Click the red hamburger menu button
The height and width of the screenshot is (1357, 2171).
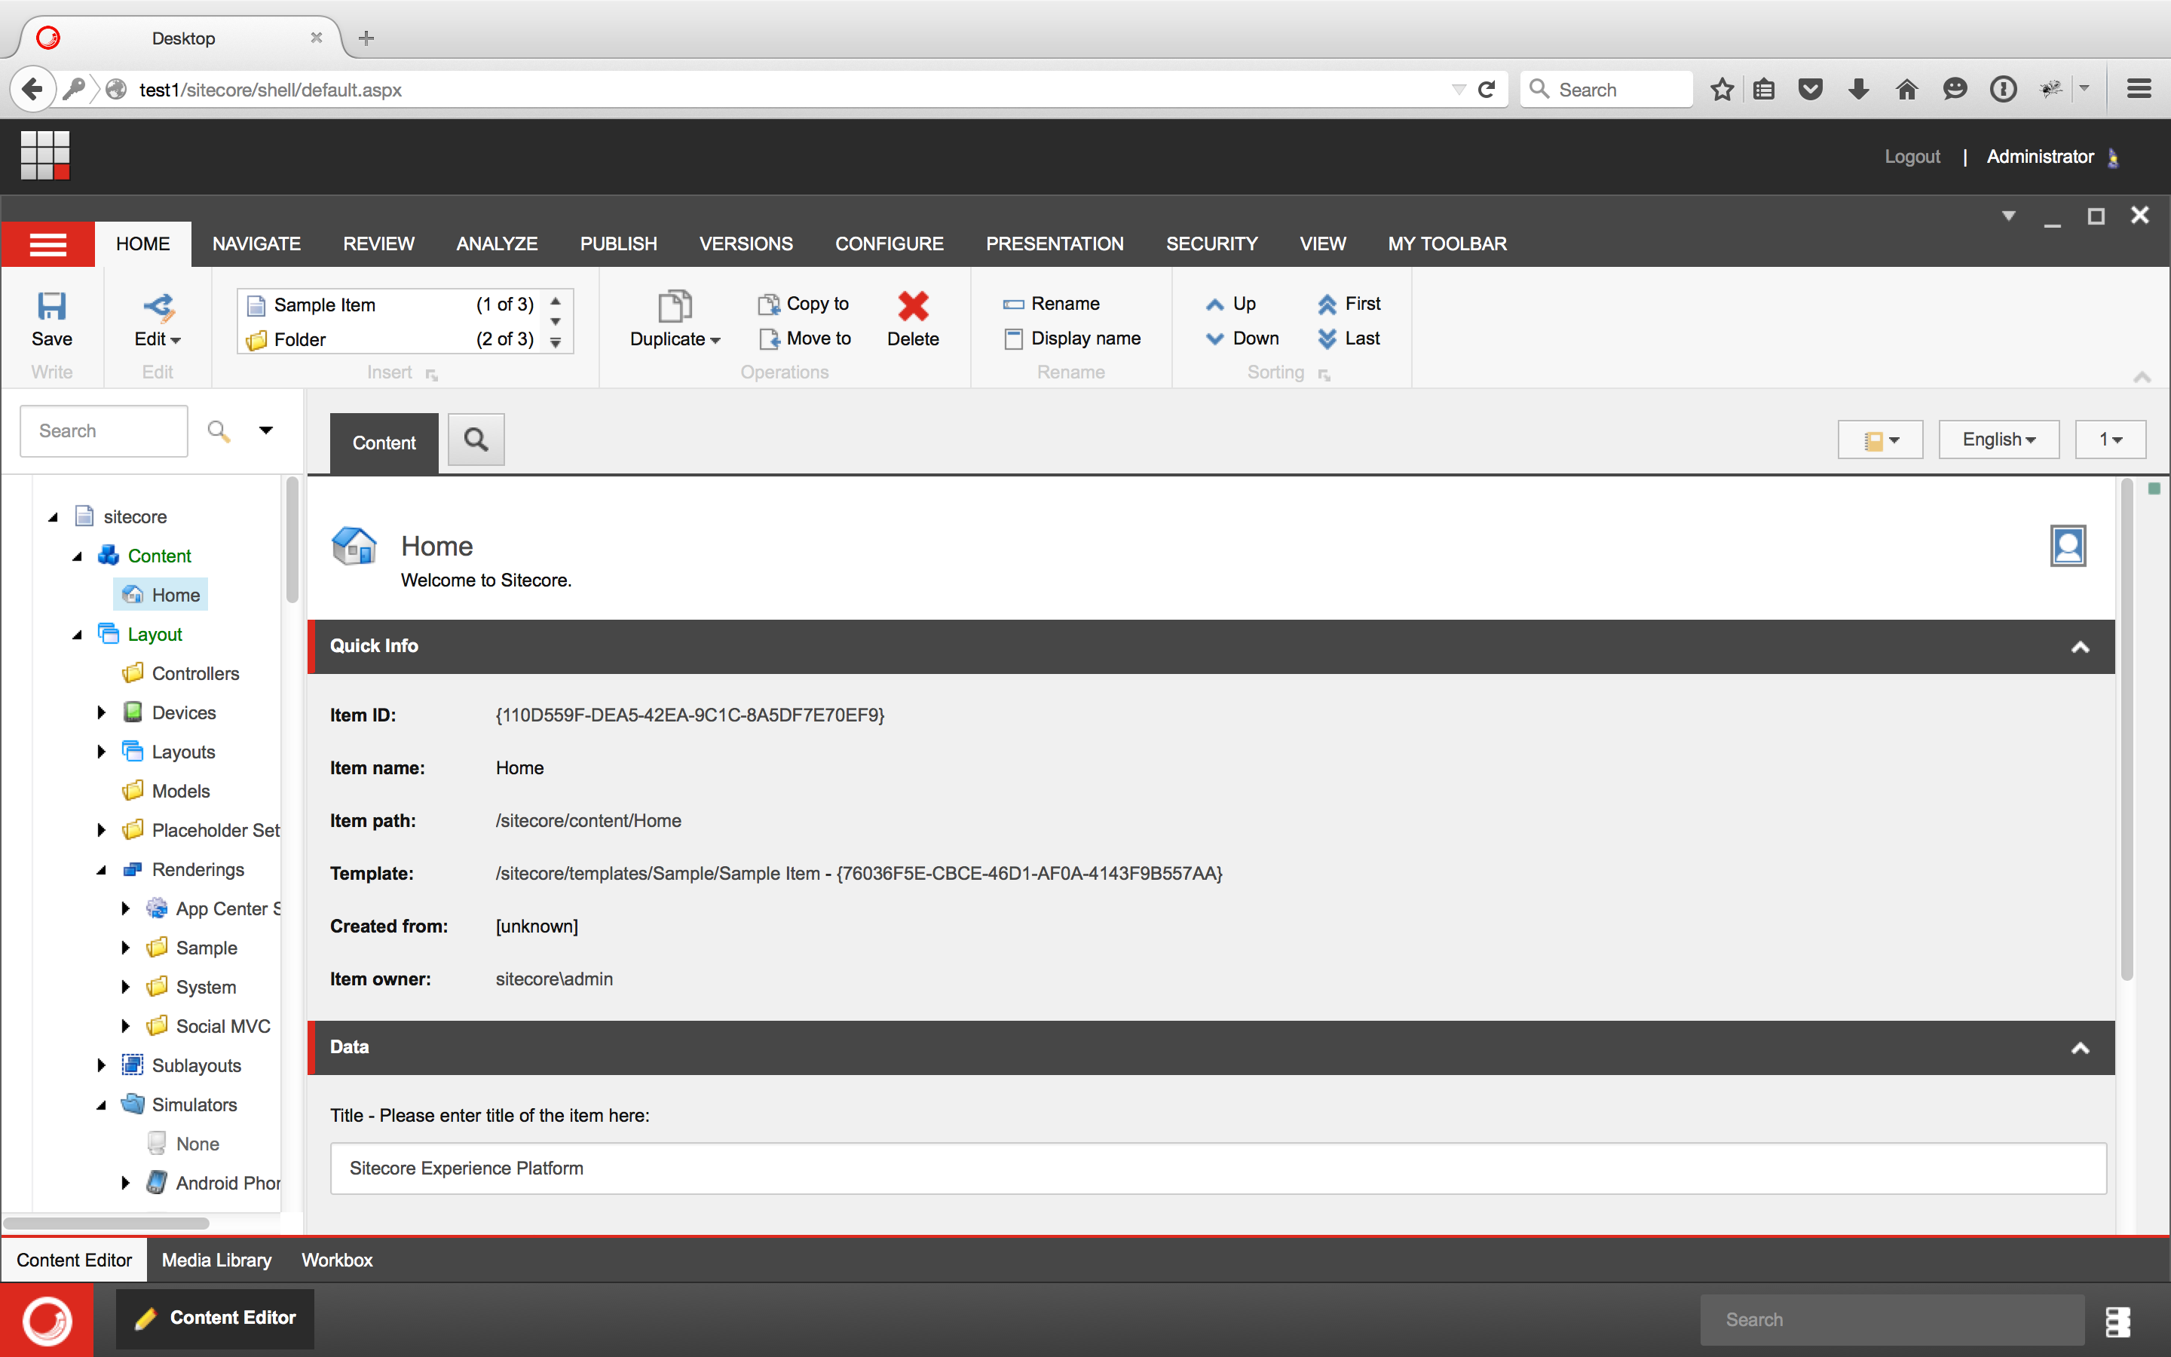pyautogui.click(x=47, y=244)
